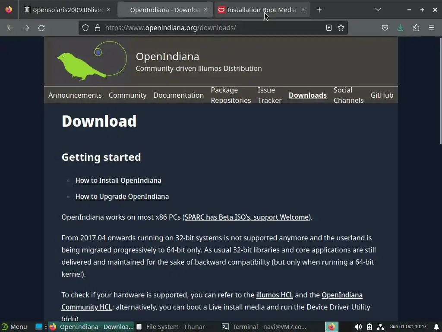Switch to OpenIndiana Firefox taskbar window
The width and height of the screenshot is (442, 332).
pos(92,327)
